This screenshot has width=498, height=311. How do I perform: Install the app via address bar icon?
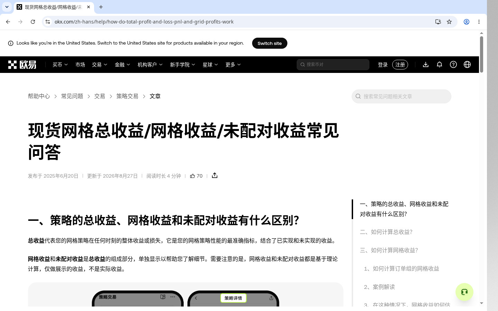pyautogui.click(x=438, y=22)
